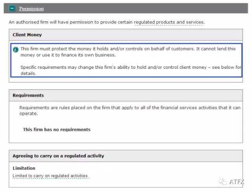
Task: Open the Permission header link
Action: pyautogui.click(x=31, y=9)
